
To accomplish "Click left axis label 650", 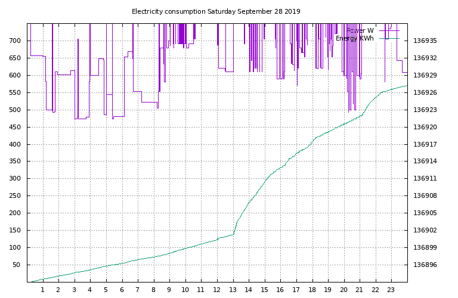I will coord(15,58).
